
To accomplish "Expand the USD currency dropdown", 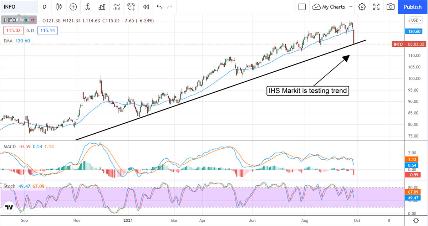I will pyautogui.click(x=416, y=20).
